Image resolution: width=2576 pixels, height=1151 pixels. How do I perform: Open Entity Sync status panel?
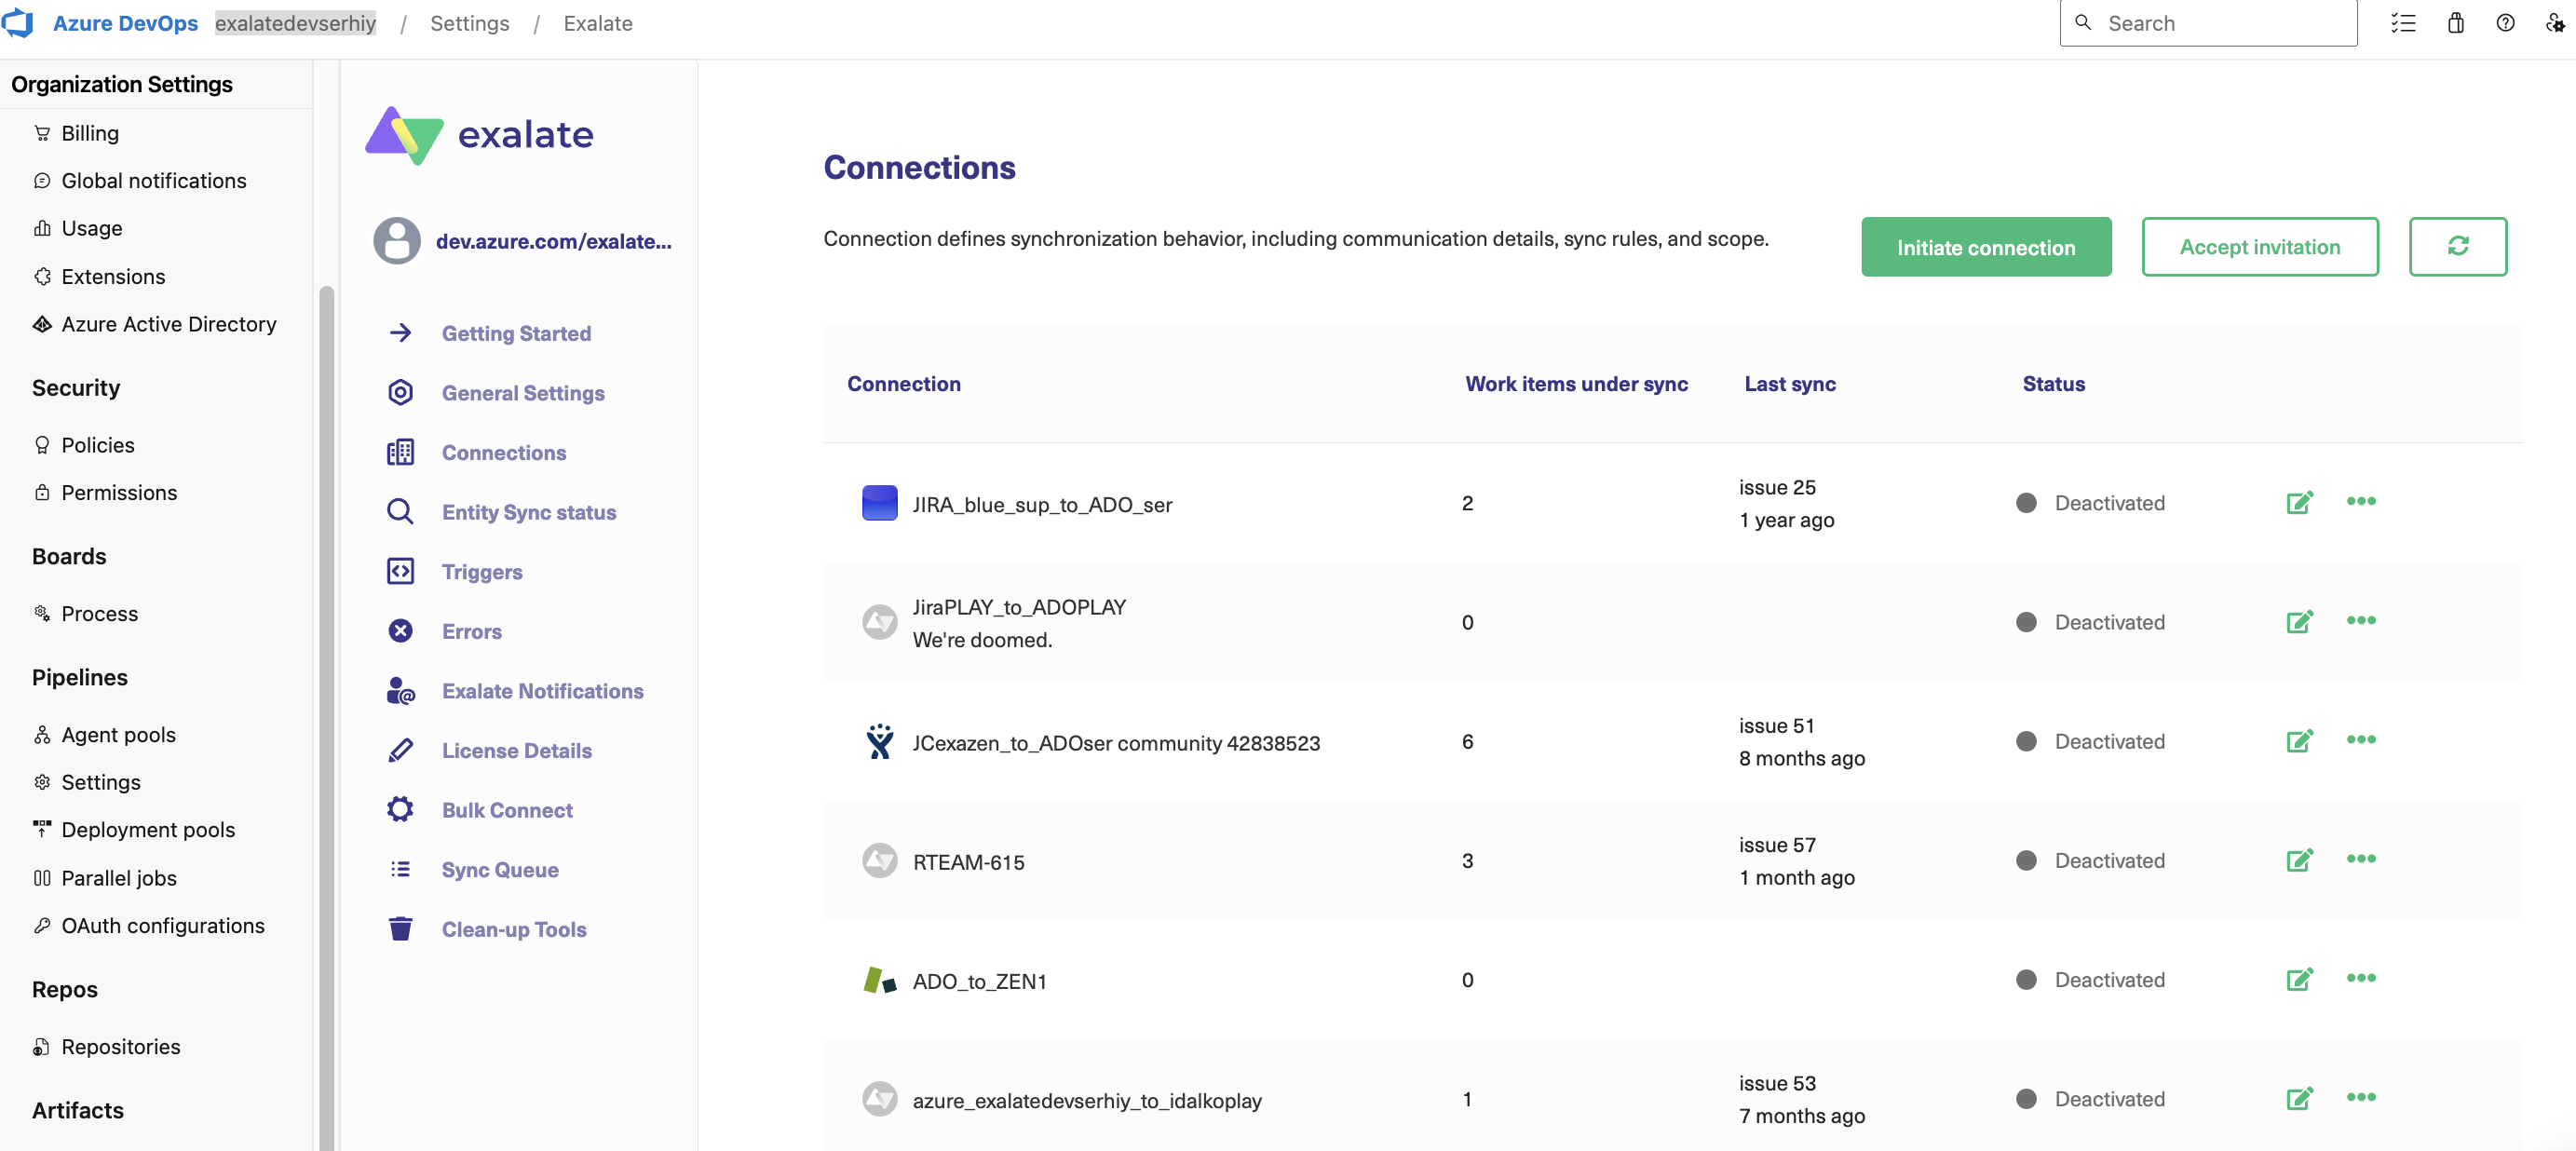529,510
